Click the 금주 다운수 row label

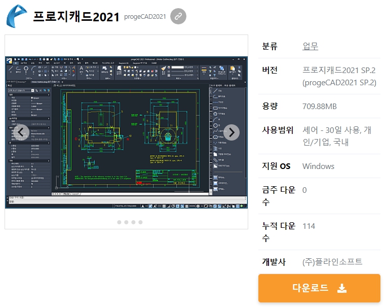click(279, 196)
